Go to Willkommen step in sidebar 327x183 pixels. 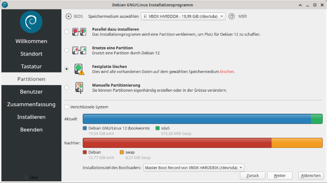coord(31,41)
